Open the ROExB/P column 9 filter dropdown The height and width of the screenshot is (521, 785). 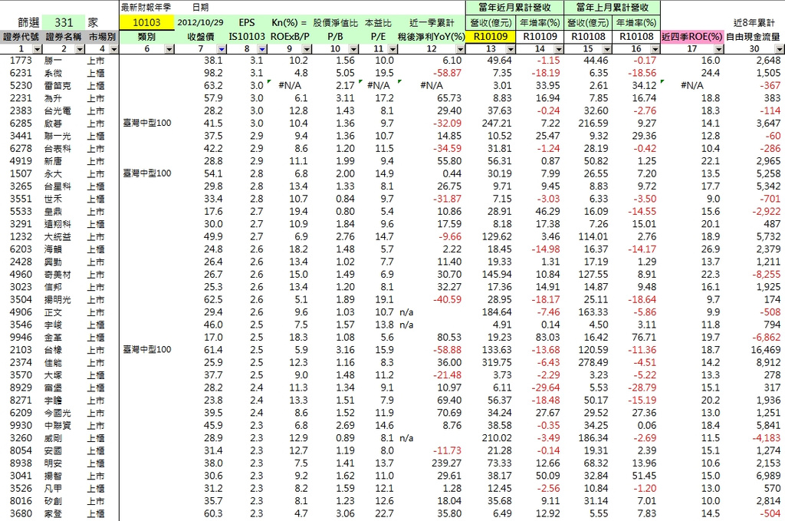(x=307, y=49)
